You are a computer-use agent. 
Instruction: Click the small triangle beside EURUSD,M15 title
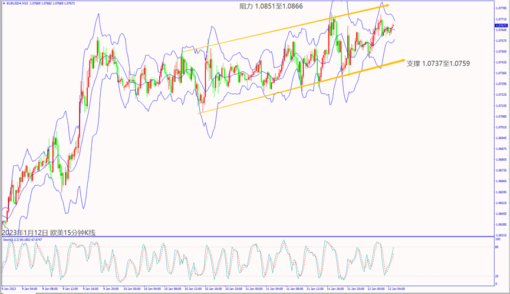point(3,5)
